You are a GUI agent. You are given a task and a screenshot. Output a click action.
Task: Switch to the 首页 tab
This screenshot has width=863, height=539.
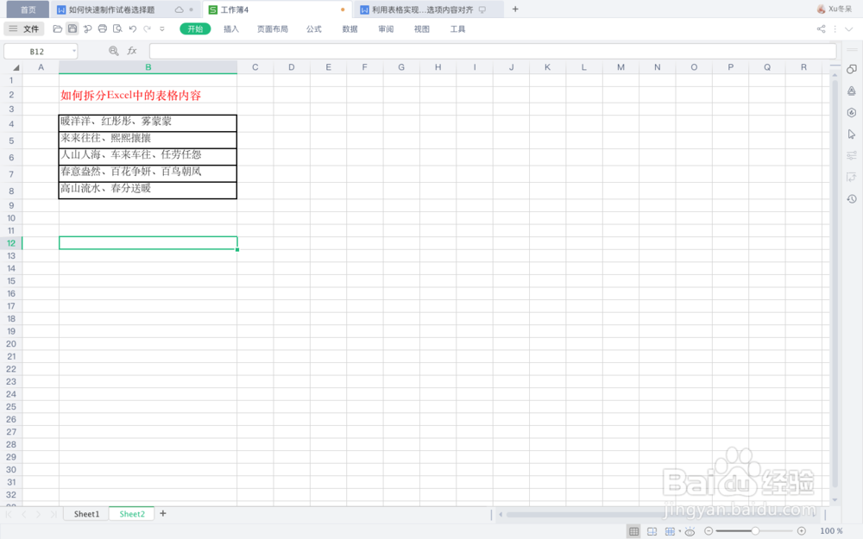(28, 9)
